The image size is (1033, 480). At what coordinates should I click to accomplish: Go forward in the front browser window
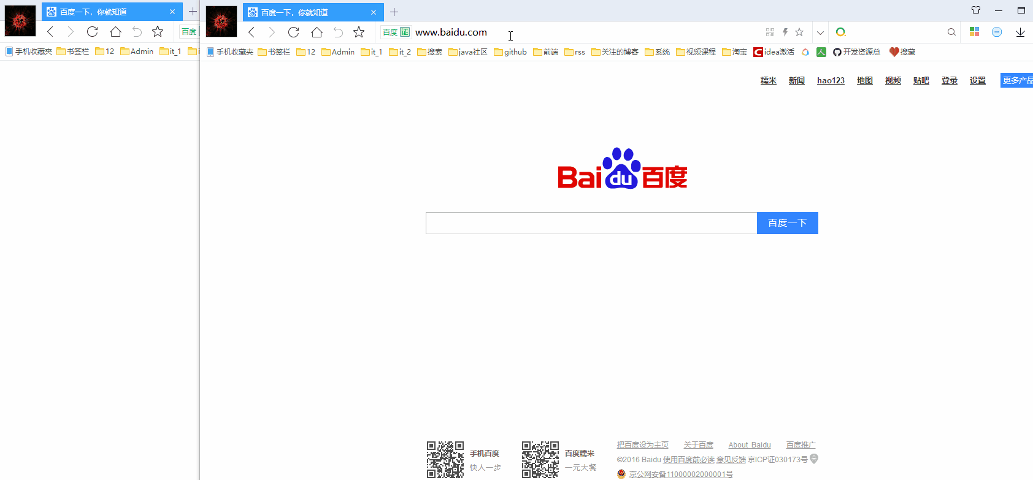pyautogui.click(x=272, y=32)
